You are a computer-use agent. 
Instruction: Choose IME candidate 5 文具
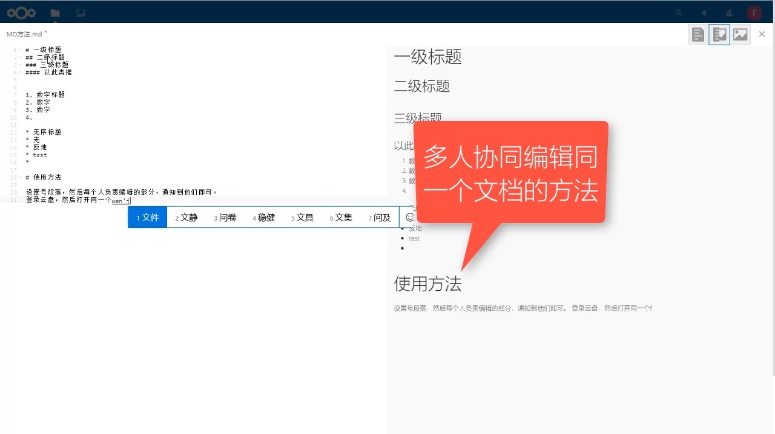point(302,218)
